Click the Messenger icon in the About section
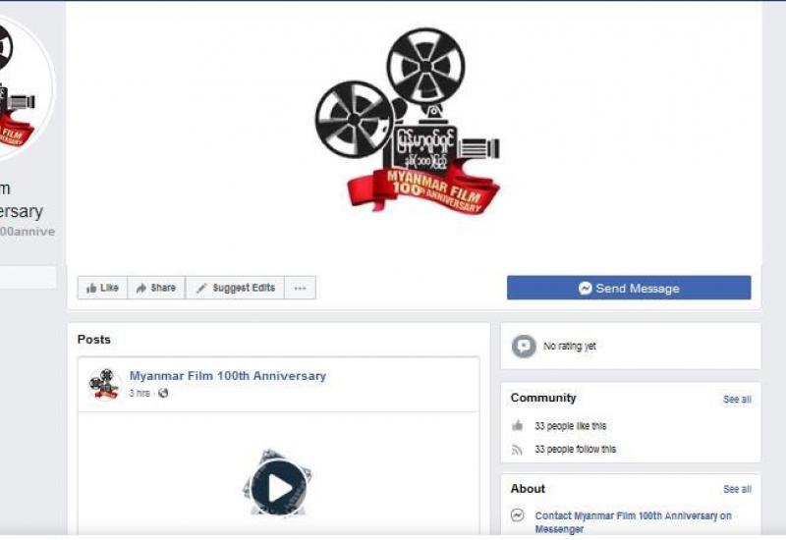 (518, 515)
